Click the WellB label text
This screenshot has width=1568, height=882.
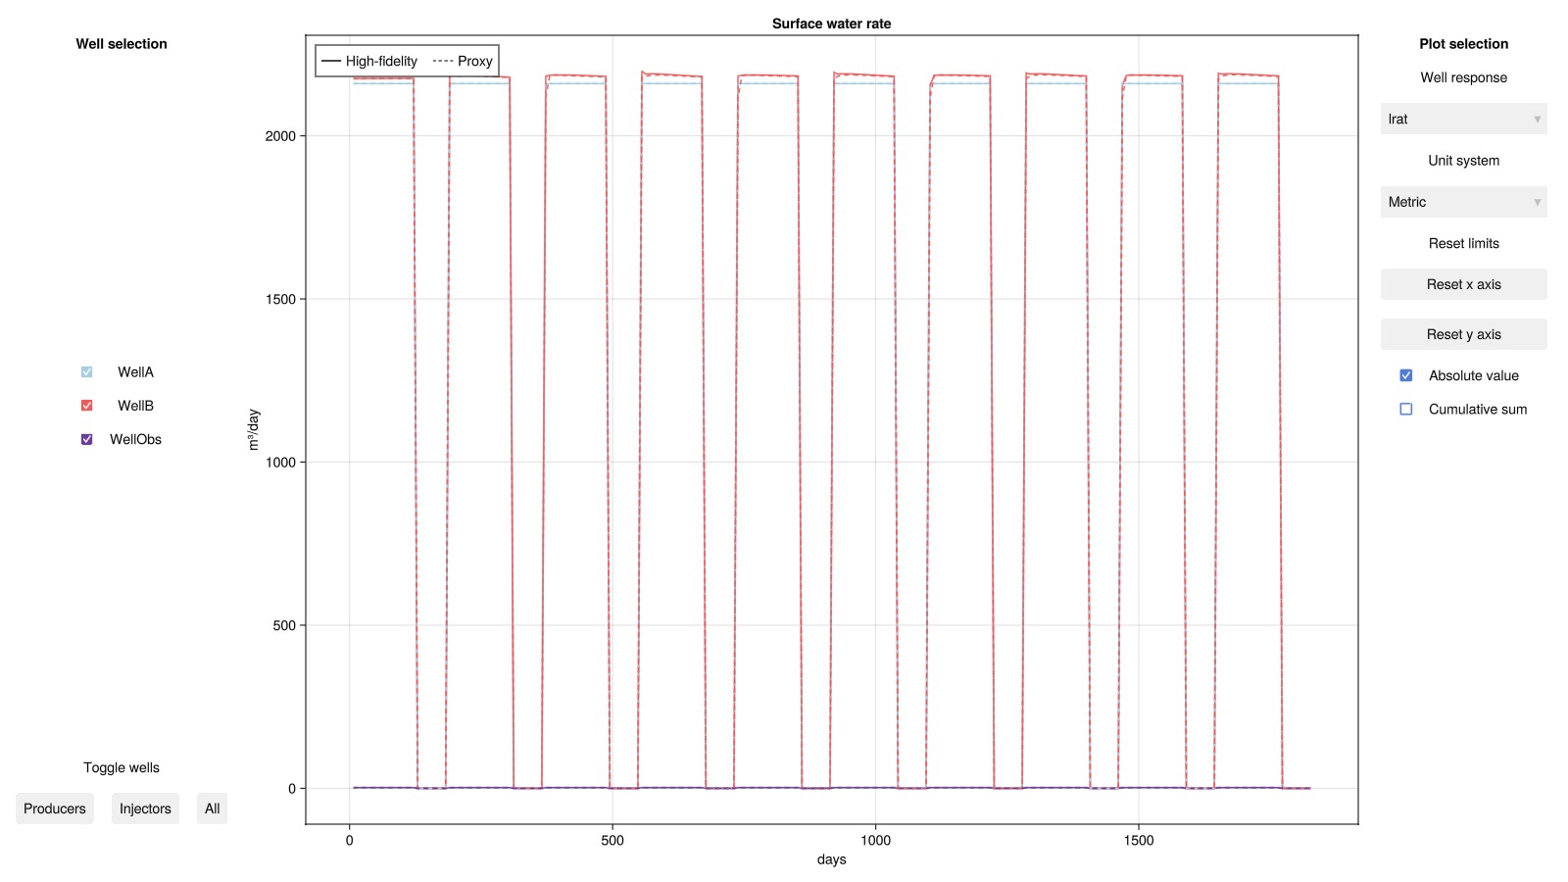[135, 406]
